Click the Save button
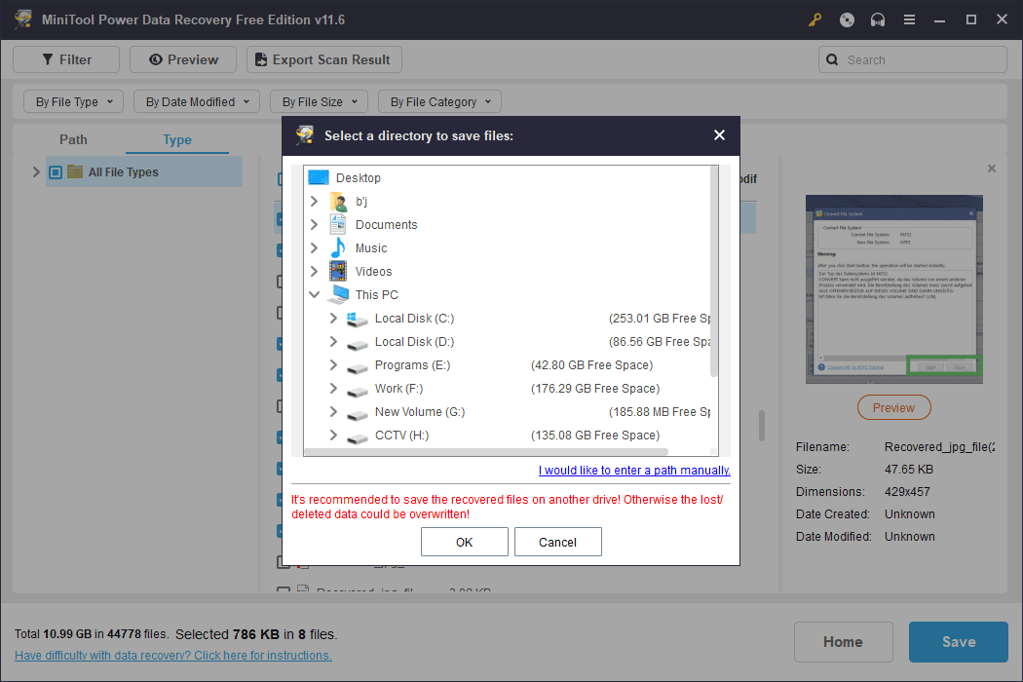This screenshot has height=682, width=1023. tap(959, 642)
